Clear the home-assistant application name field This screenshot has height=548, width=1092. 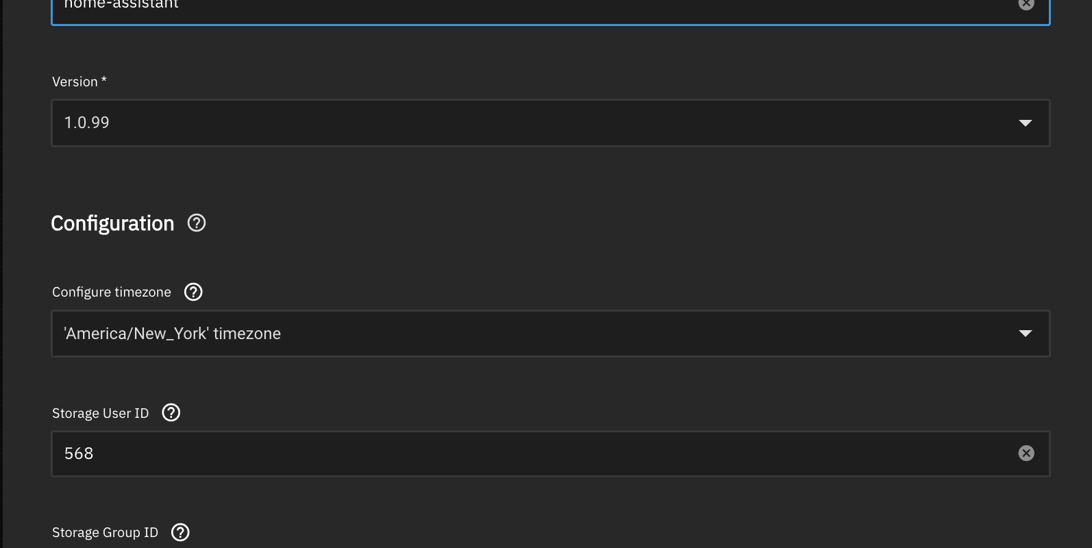[1026, 4]
